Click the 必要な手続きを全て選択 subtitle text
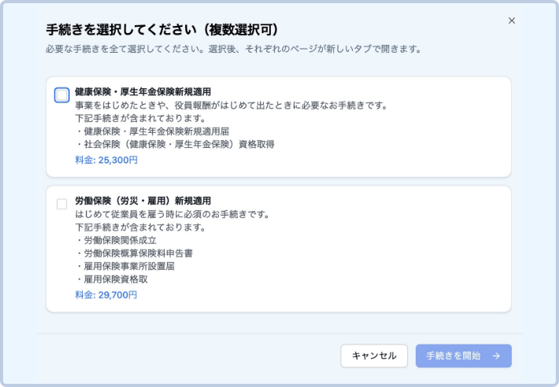559x387 pixels. point(233,49)
